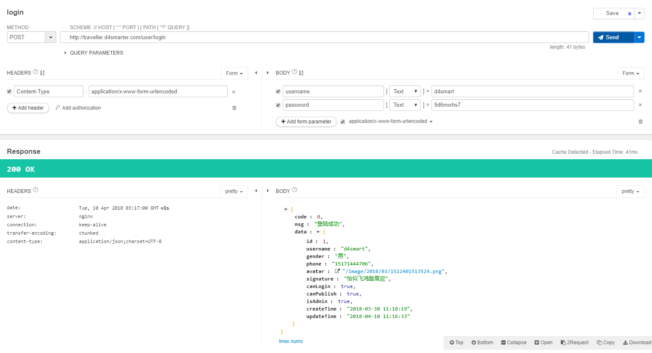Click 2Request button
Screen dimensions: 652x353
click(575, 343)
